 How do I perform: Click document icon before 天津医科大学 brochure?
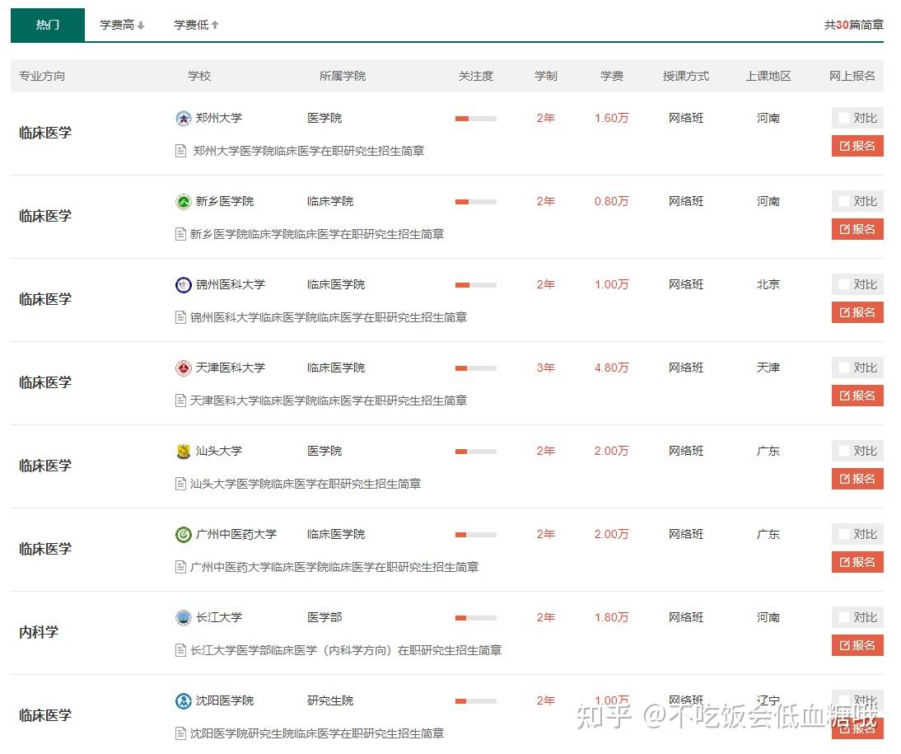point(180,400)
